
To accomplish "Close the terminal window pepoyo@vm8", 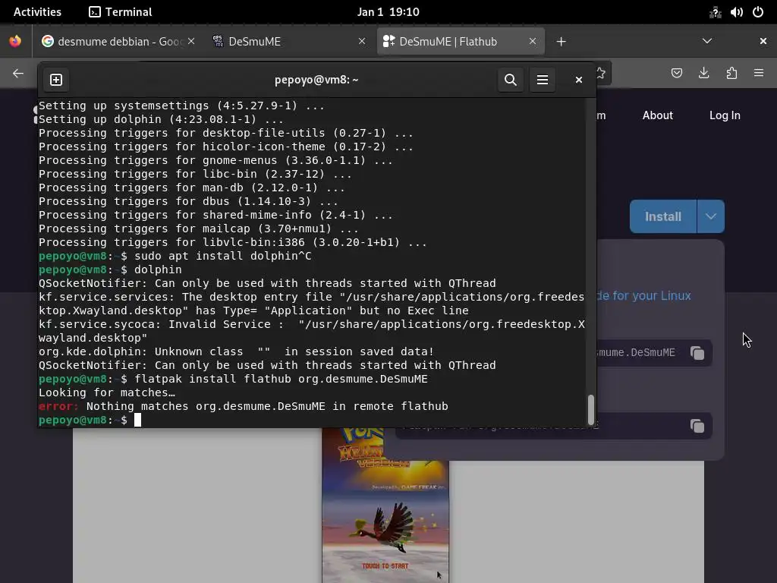I will [578, 80].
